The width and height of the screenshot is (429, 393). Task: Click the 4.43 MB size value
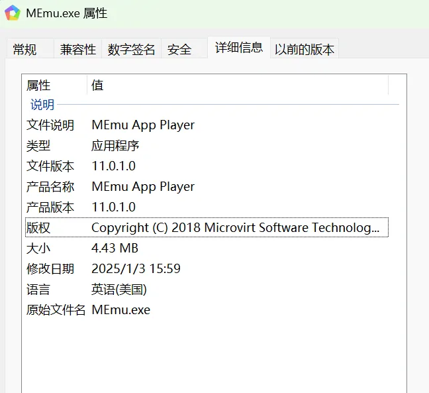pyautogui.click(x=115, y=249)
